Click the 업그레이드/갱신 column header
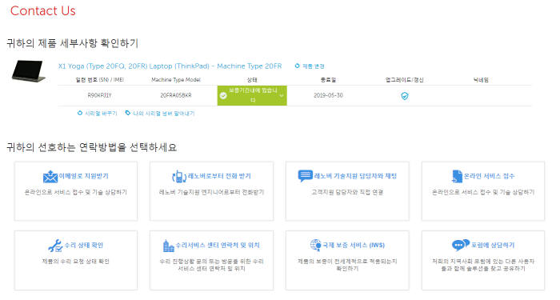 [404, 80]
